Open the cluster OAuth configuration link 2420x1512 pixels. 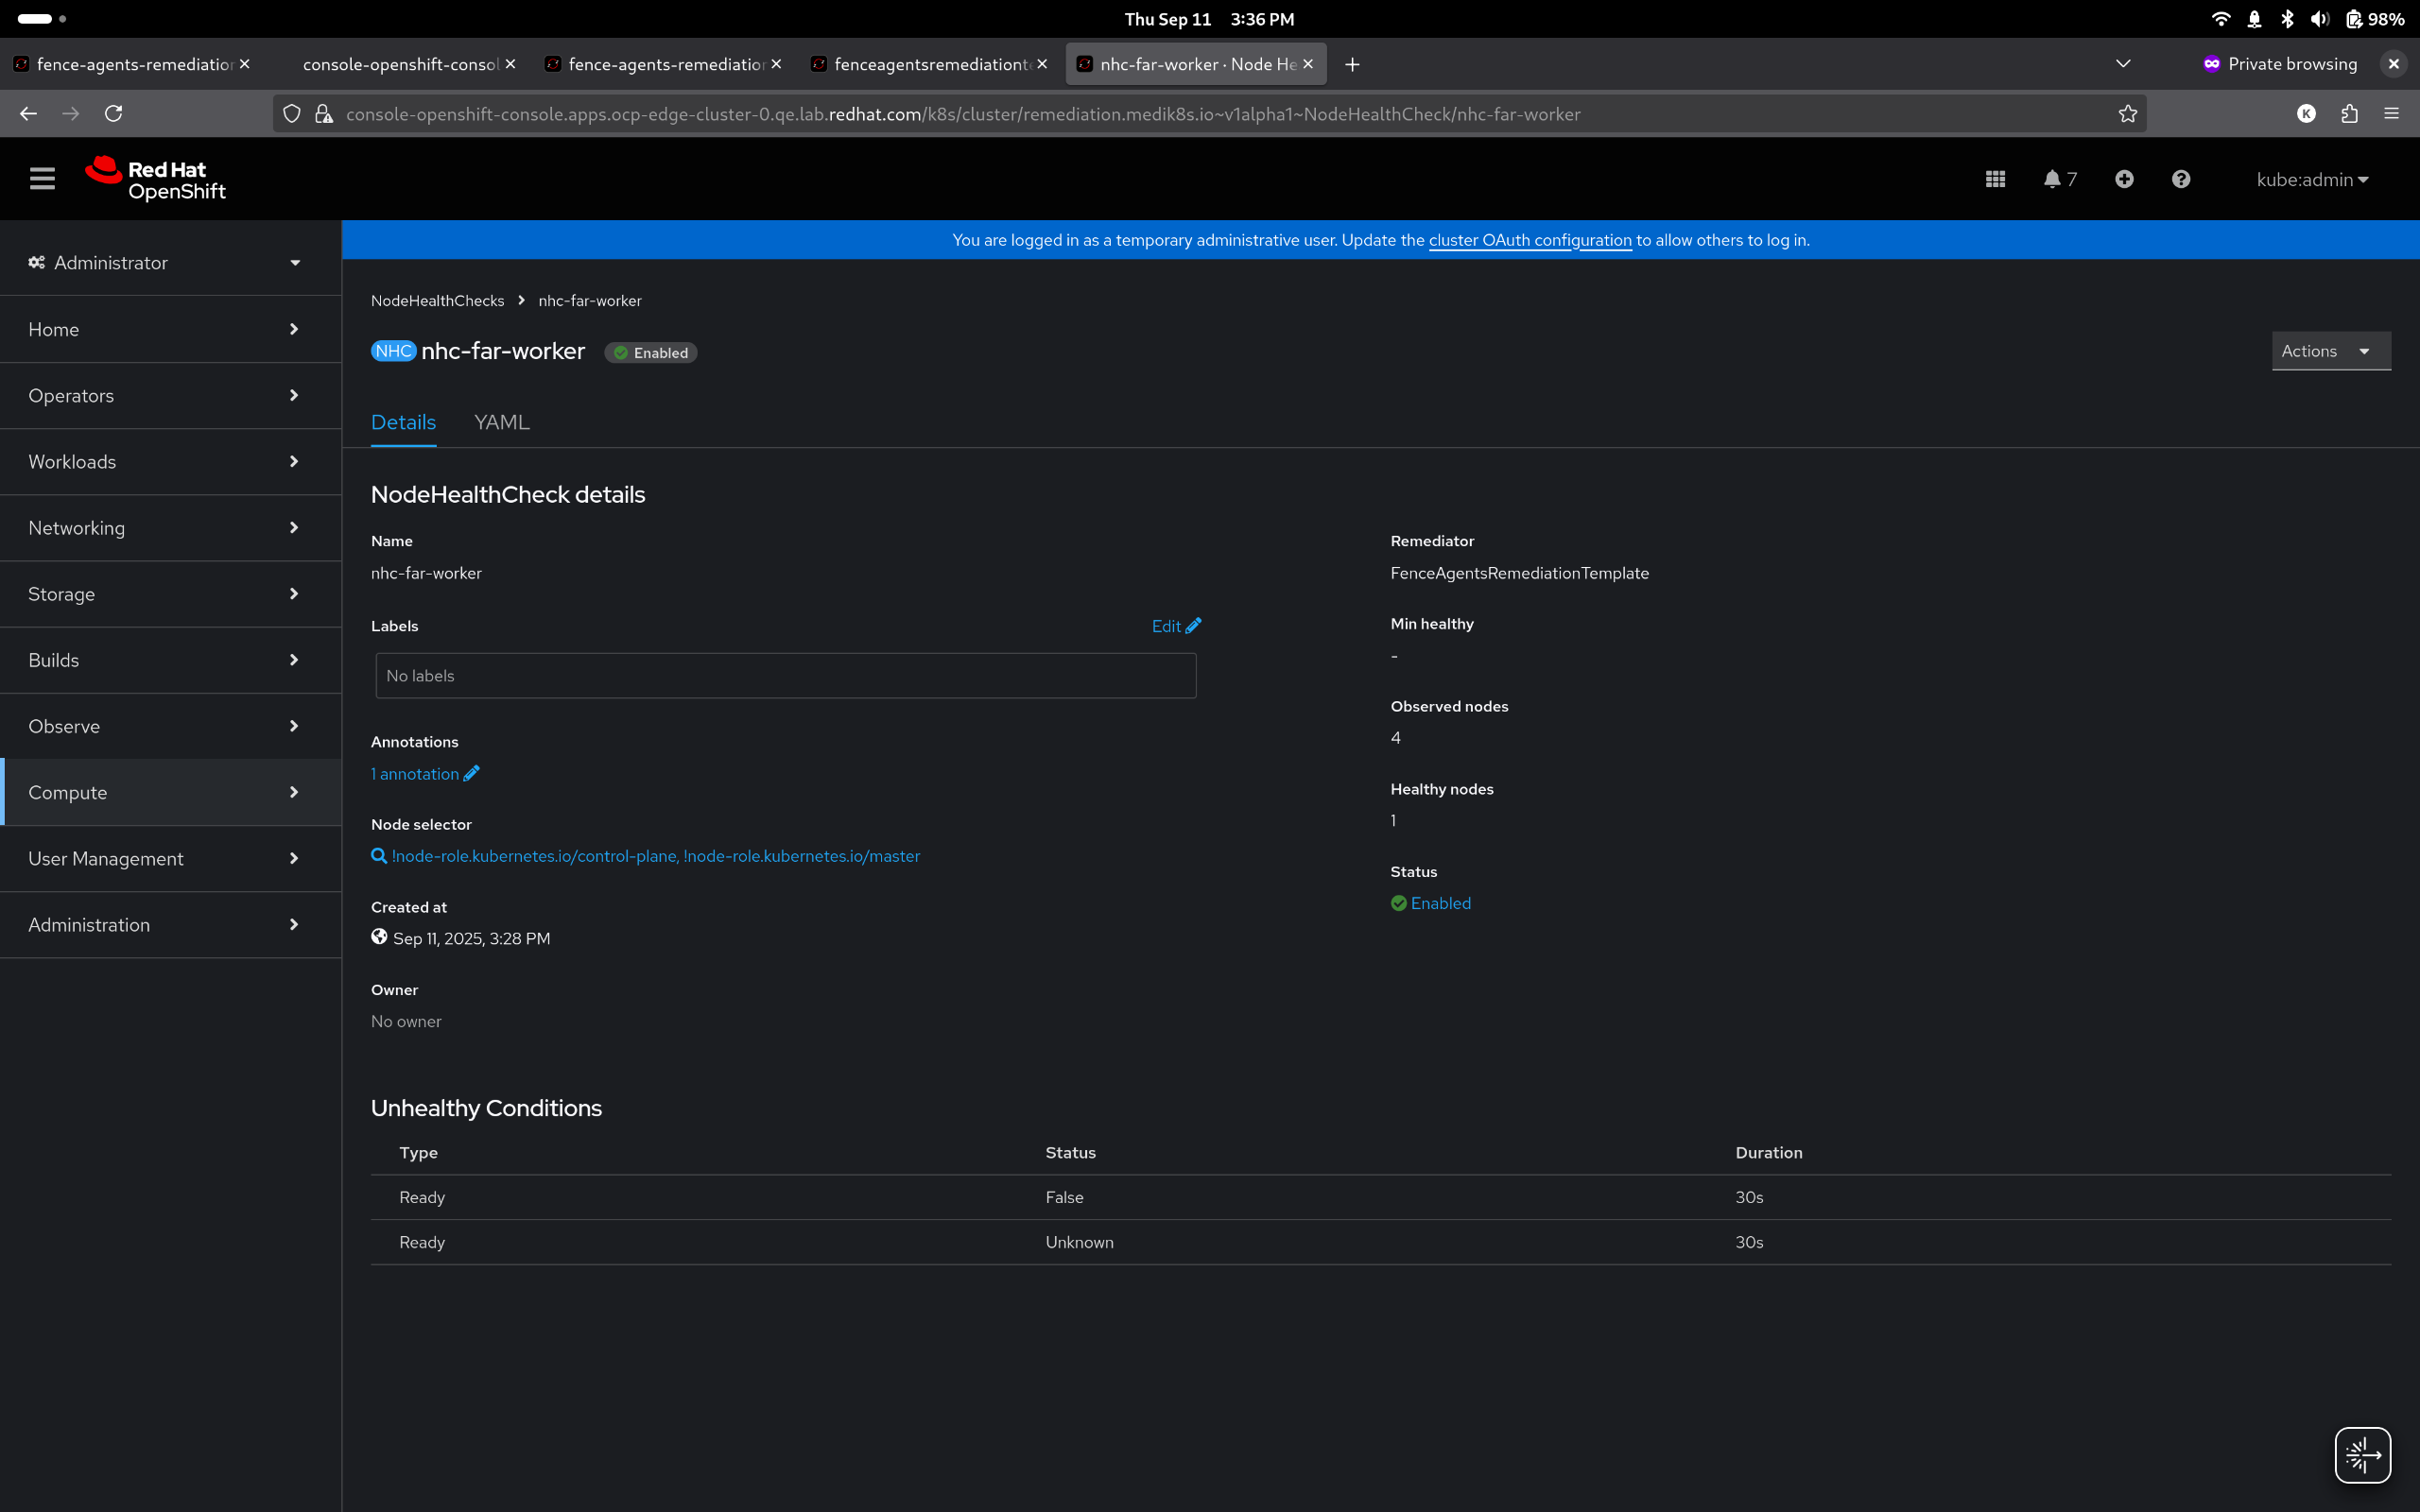click(x=1529, y=240)
